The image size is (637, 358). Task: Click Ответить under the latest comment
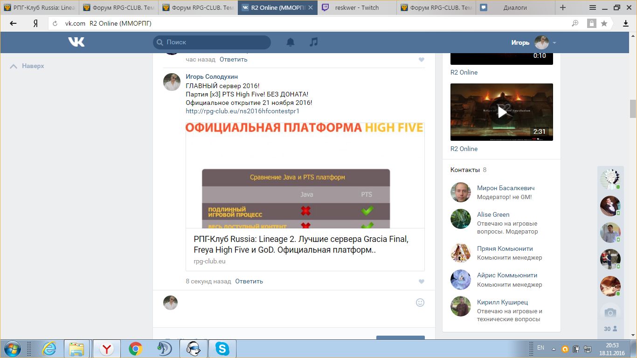click(249, 281)
